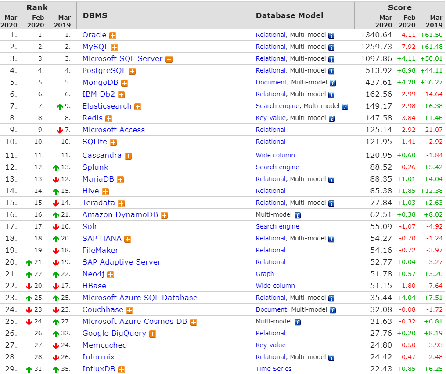The height and width of the screenshot is (374, 446).
Task: Click the plus icon next to MongoDB
Action: coord(125,83)
